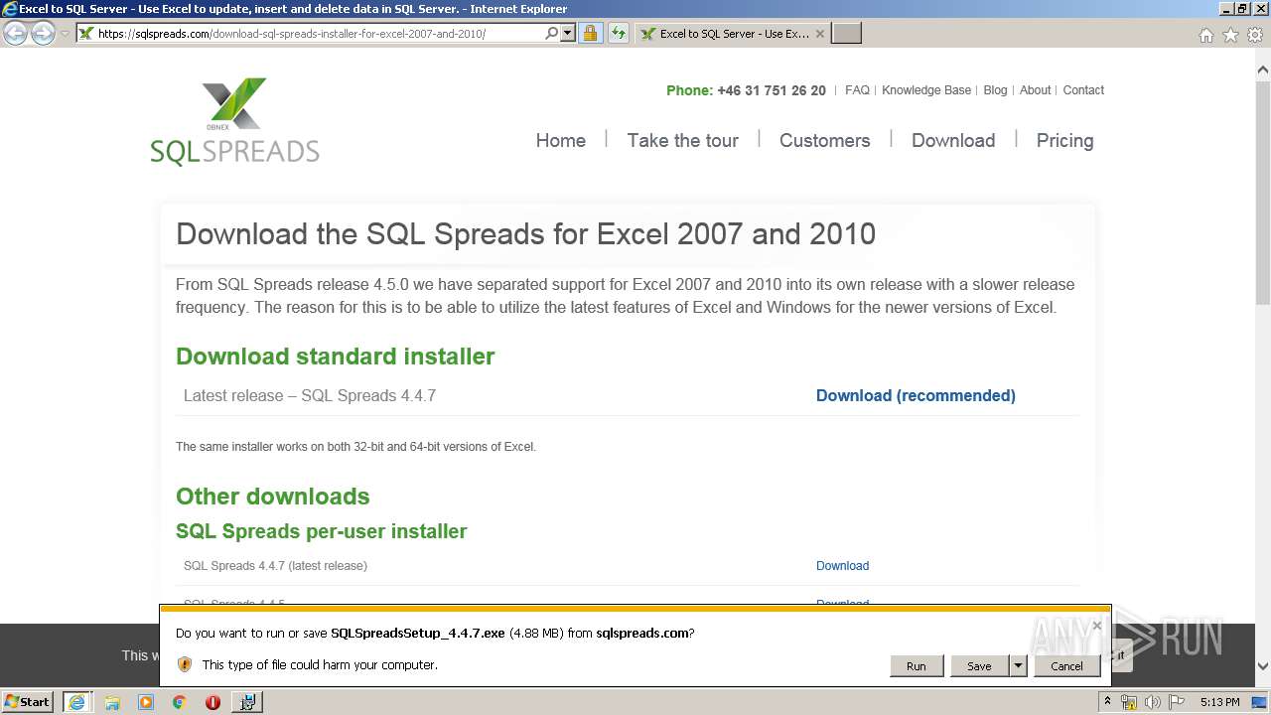
Task: Click the network tray icon
Action: point(1129,702)
